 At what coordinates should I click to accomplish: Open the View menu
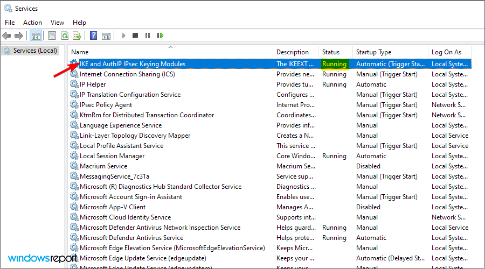click(x=57, y=23)
